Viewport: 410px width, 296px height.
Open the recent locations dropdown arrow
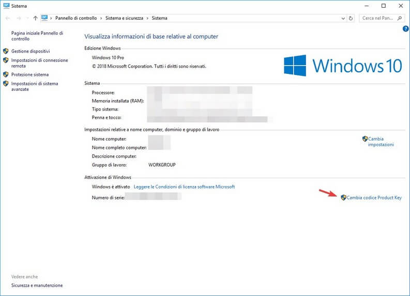point(27,18)
